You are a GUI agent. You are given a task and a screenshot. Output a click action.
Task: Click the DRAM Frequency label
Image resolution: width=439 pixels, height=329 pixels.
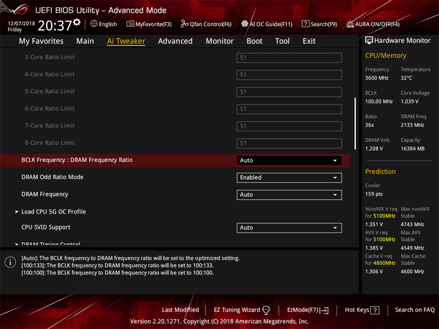click(45, 194)
